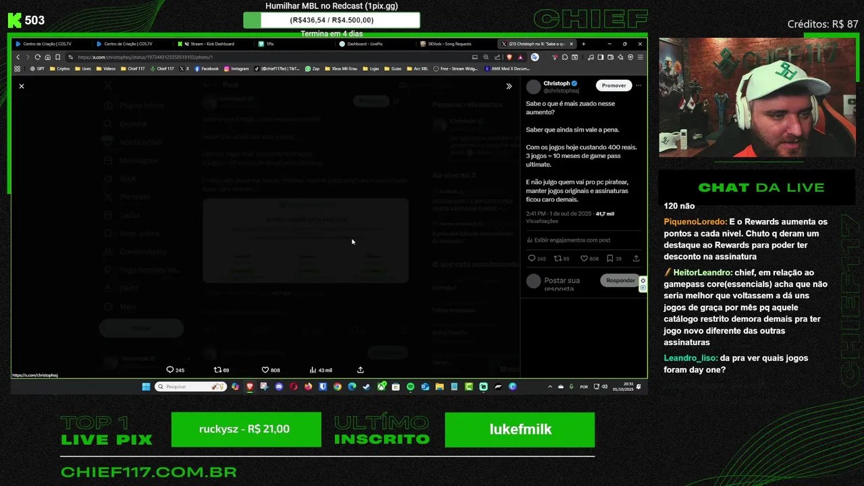This screenshot has width=864, height=486.
Task: Switch to the Dashboard - LivePix tab
Action: click(374, 44)
